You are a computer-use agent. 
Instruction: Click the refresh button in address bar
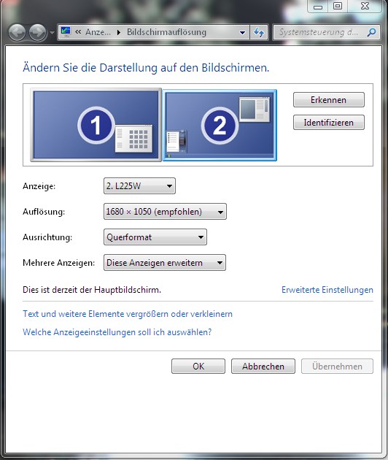tap(259, 32)
